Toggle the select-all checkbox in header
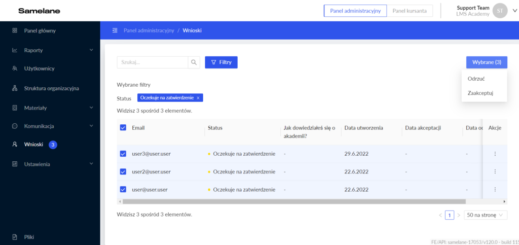The width and height of the screenshot is (519, 245). [x=123, y=128]
